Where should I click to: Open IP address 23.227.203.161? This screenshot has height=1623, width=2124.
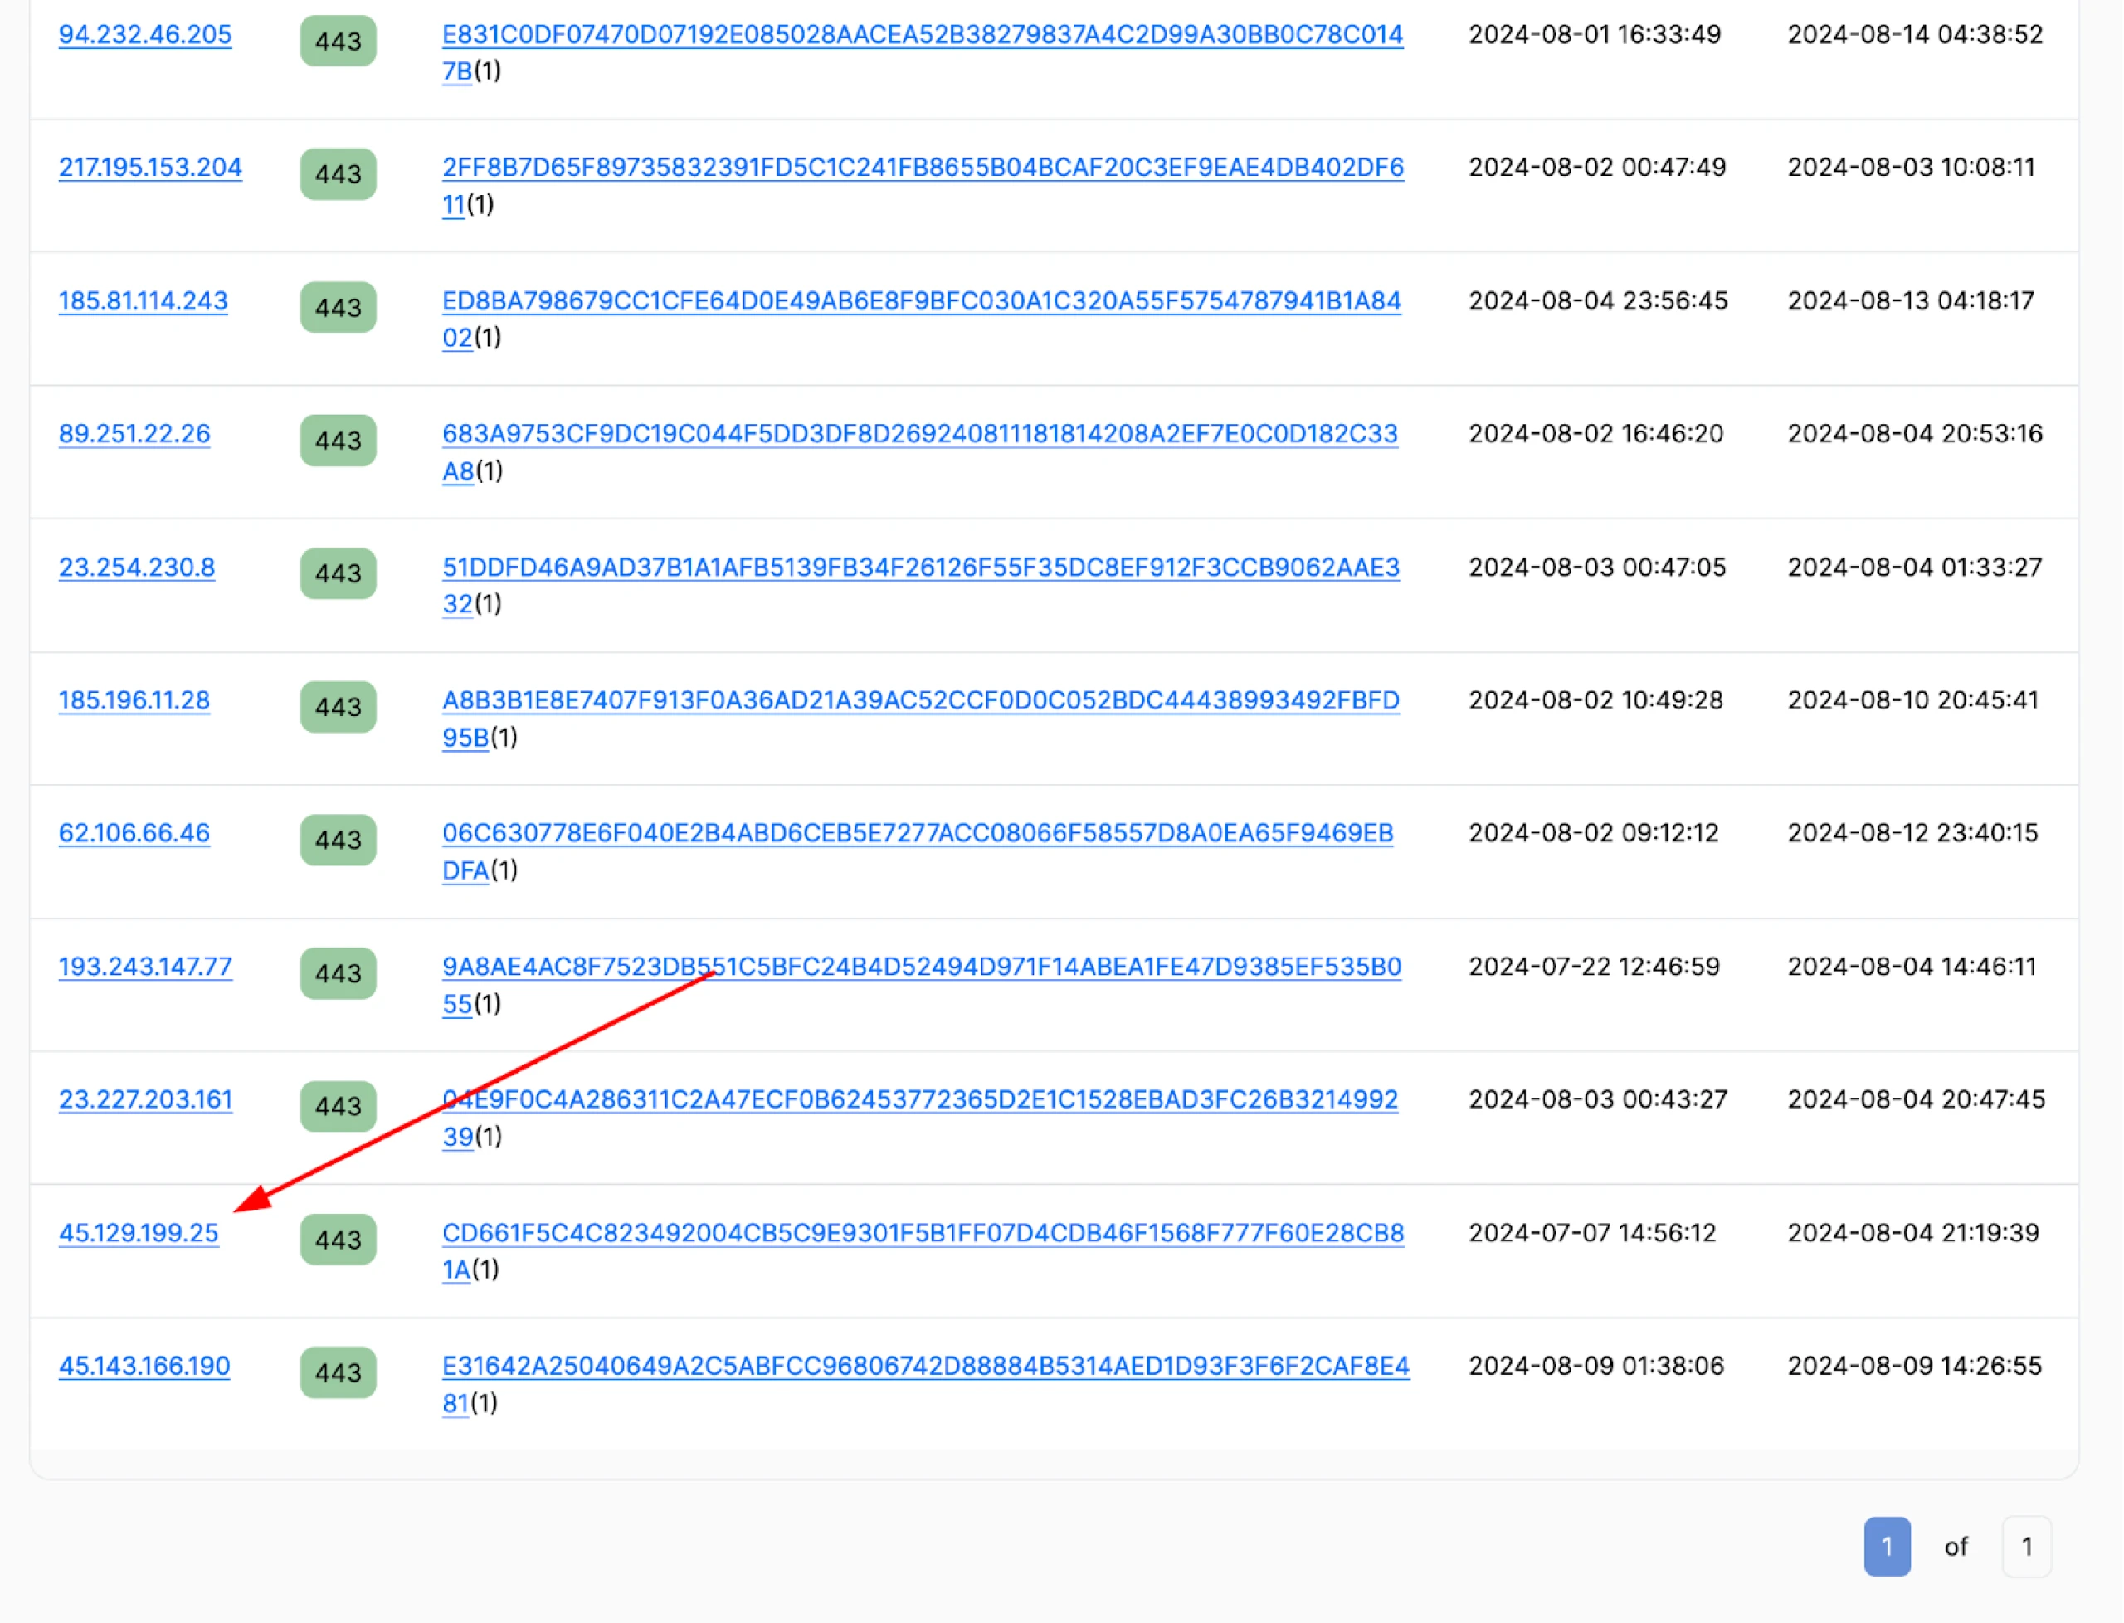145,1100
